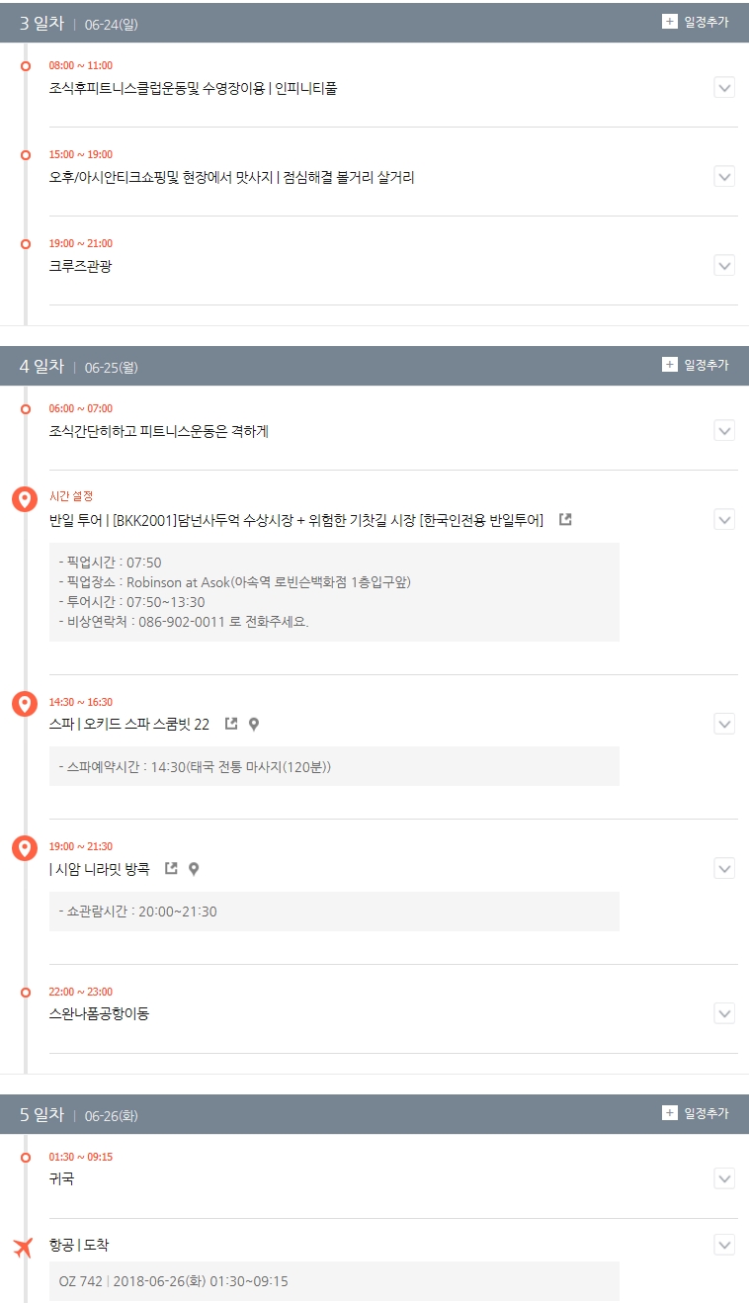Expand the 스완나품공항이동 schedule item
749x1303 pixels.
(724, 1013)
